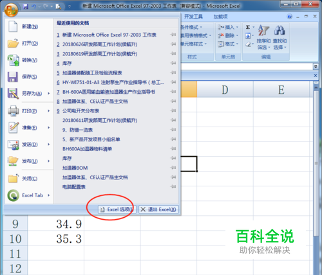322x275 pixels.
Task: Select the 转换(V) convert icon
Action: pyautogui.click(x=14, y=60)
